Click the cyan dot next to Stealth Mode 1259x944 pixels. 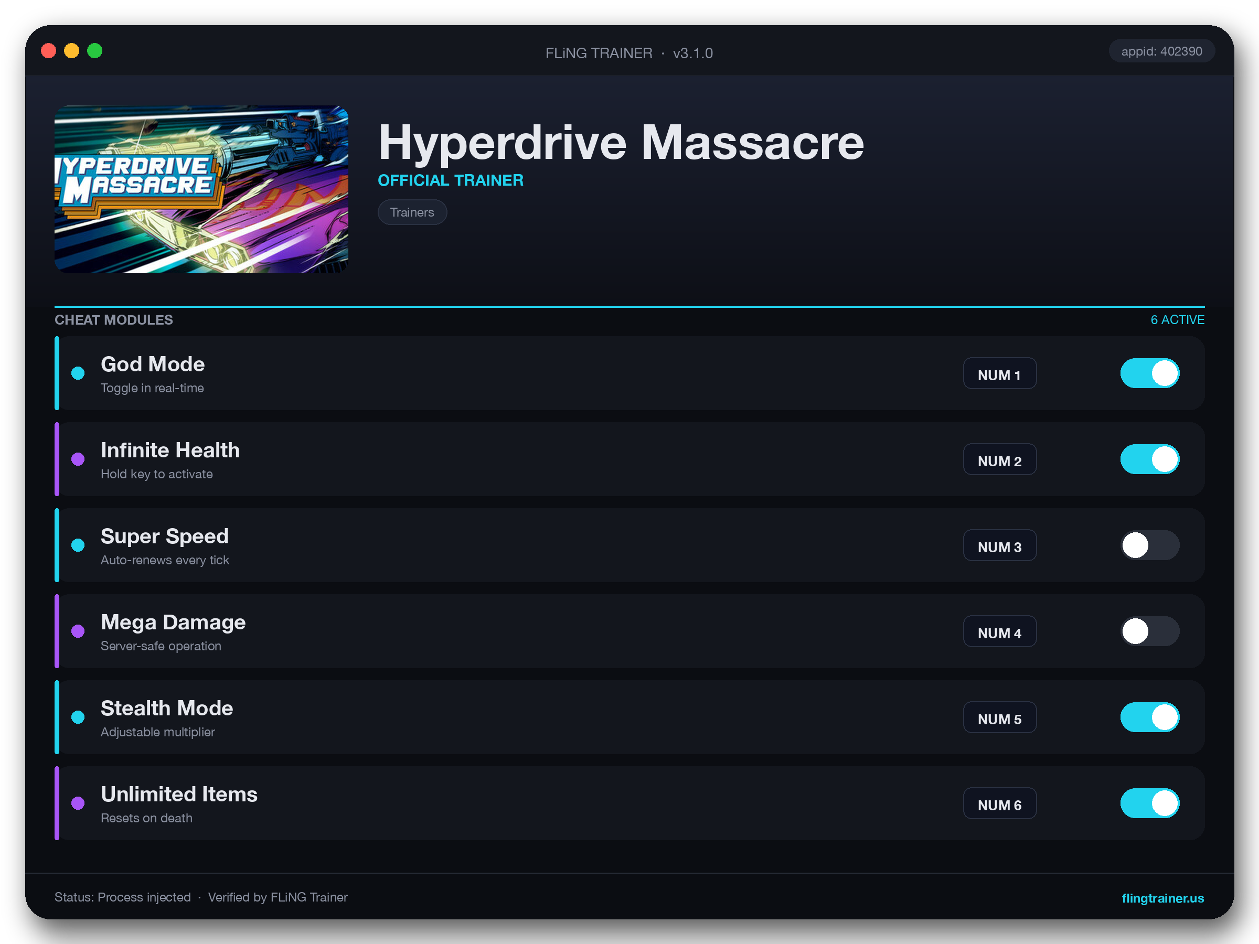[78, 717]
